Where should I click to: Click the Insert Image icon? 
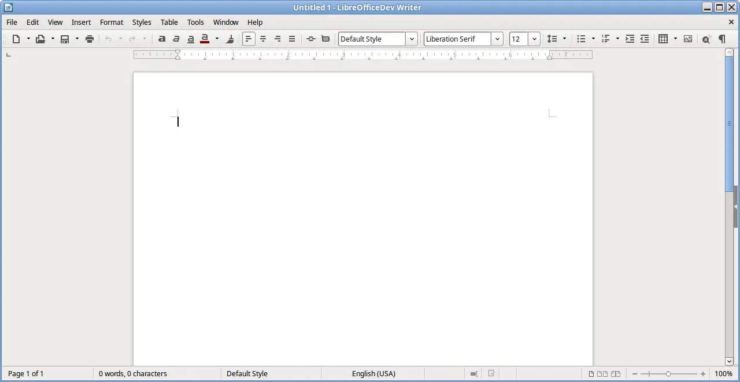(688, 39)
